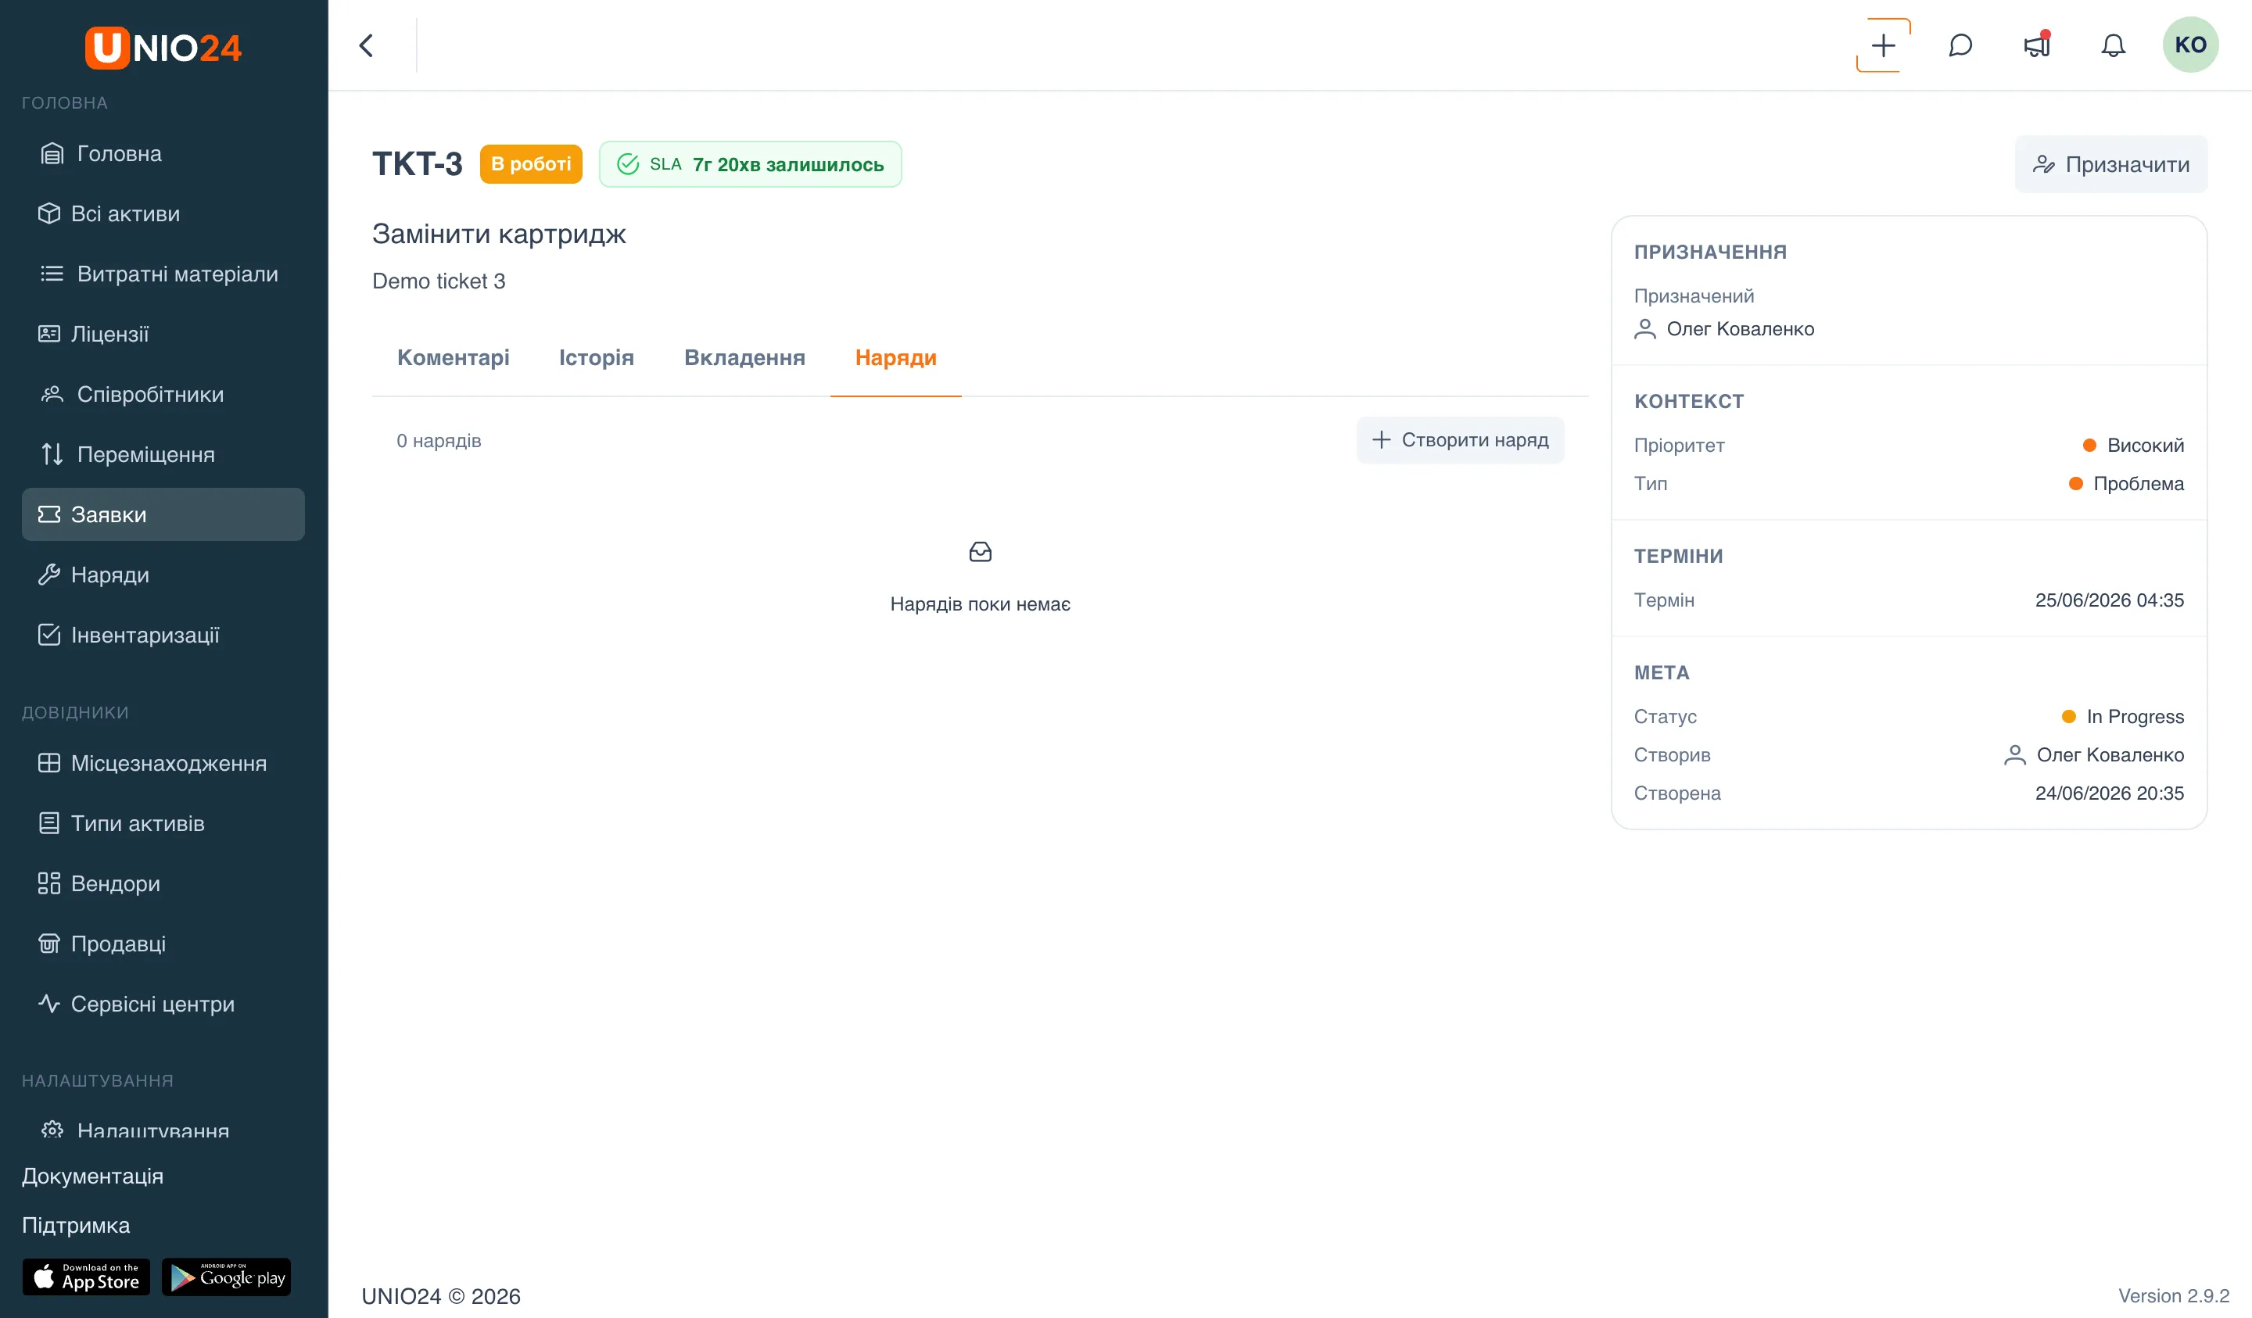Open the KO user avatar menu
Image resolution: width=2252 pixels, height=1318 pixels.
pyautogui.click(x=2189, y=45)
